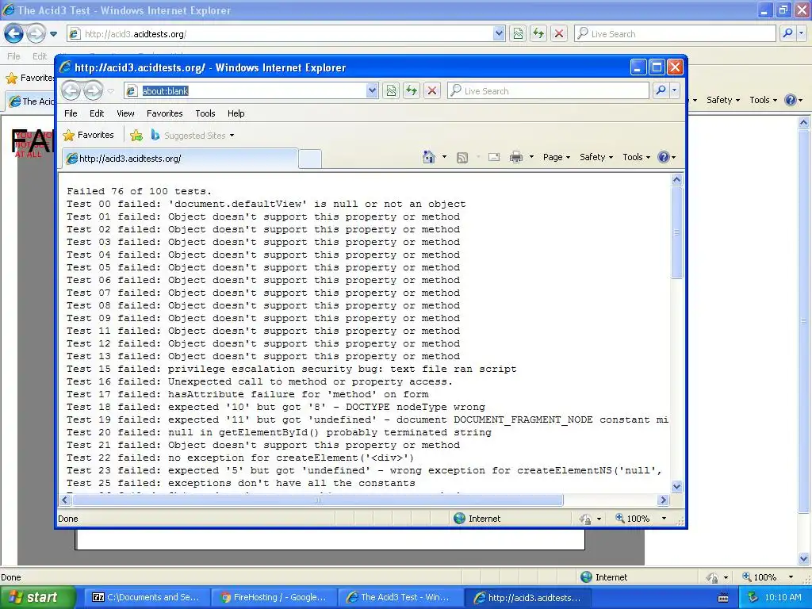Viewport: 812px width, 609px height.
Task: Click Read Mail icon in popup command bar
Action: (x=494, y=157)
